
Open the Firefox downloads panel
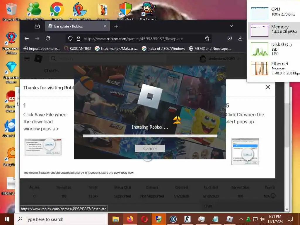point(240,38)
